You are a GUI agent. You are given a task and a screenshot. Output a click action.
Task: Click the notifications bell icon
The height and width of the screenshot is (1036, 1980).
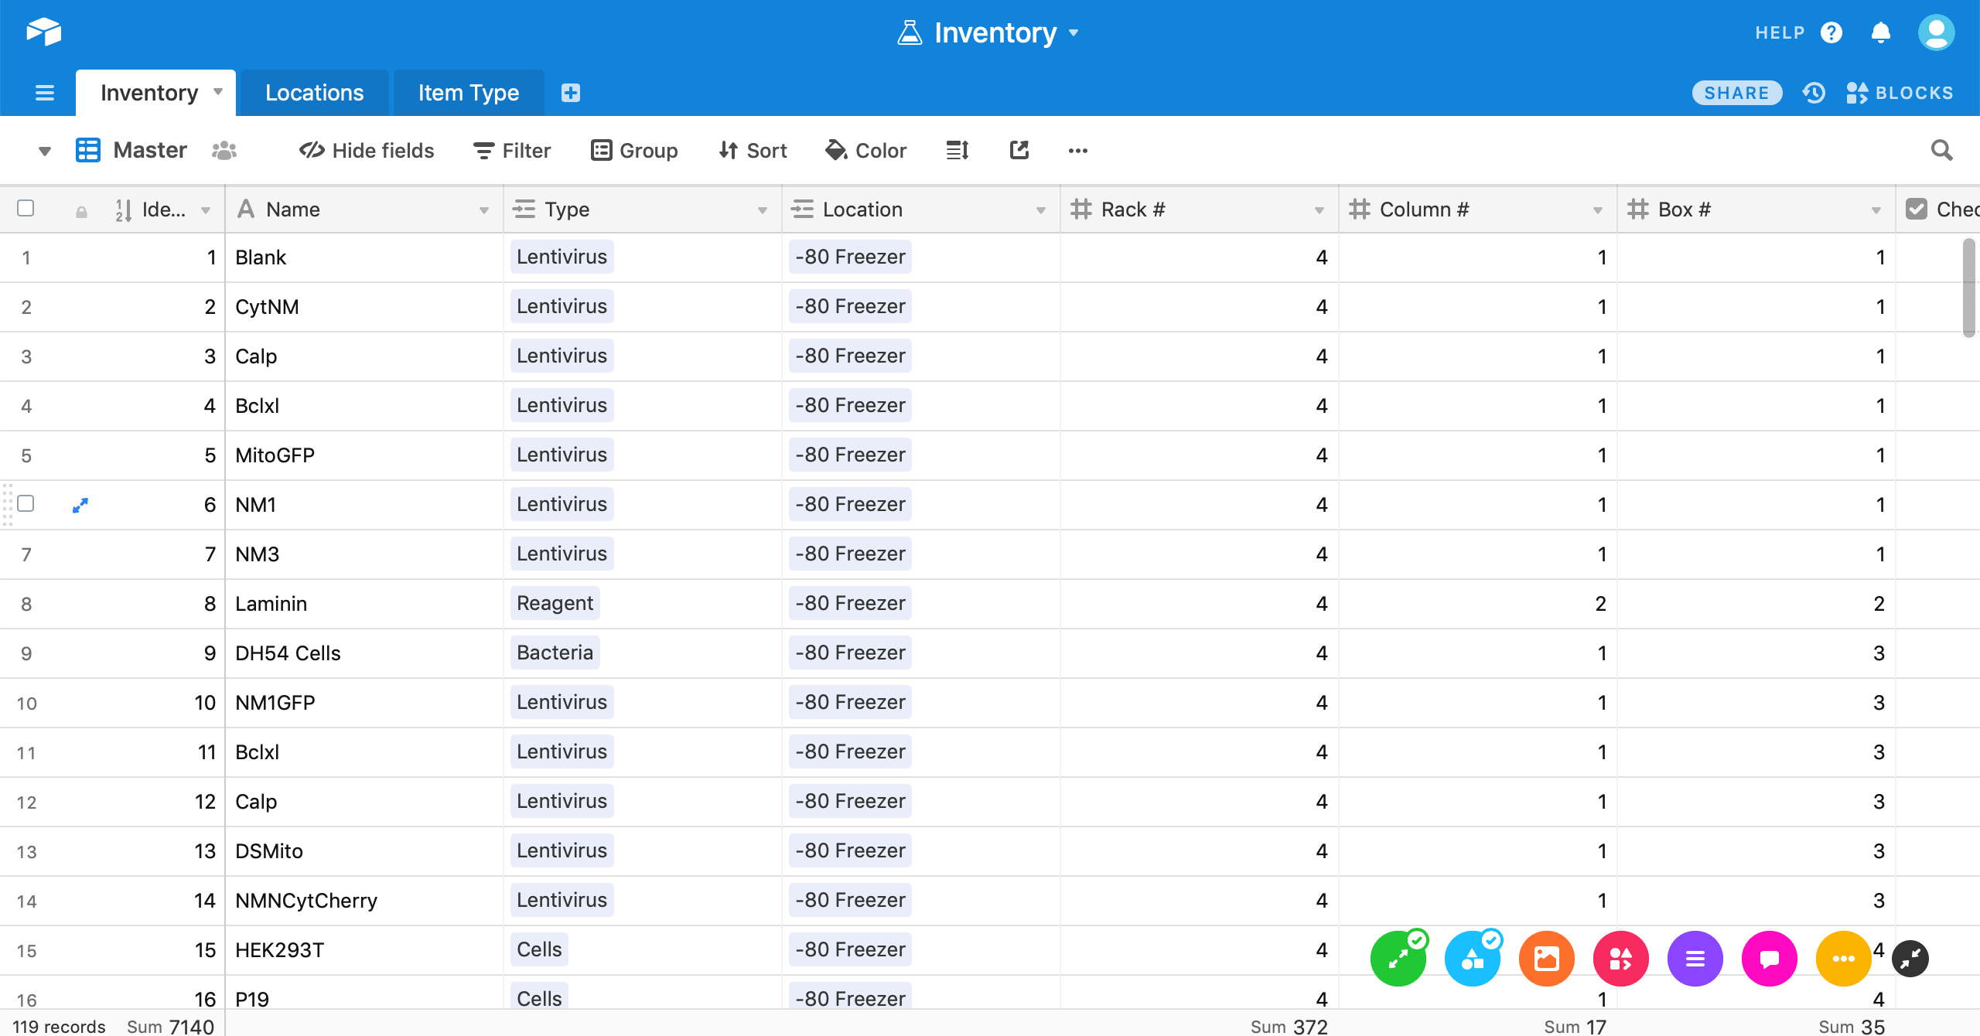tap(1880, 32)
